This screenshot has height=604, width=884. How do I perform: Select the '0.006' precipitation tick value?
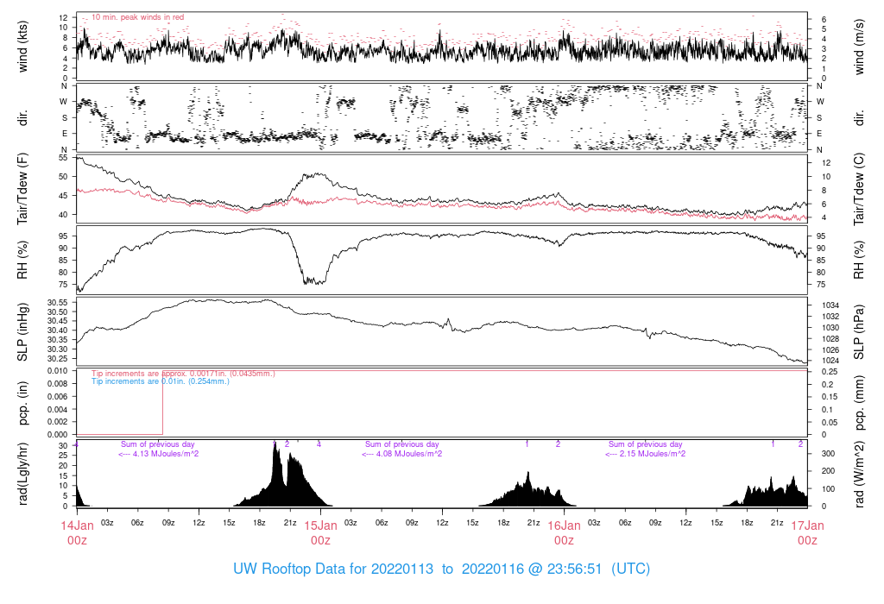(58, 397)
